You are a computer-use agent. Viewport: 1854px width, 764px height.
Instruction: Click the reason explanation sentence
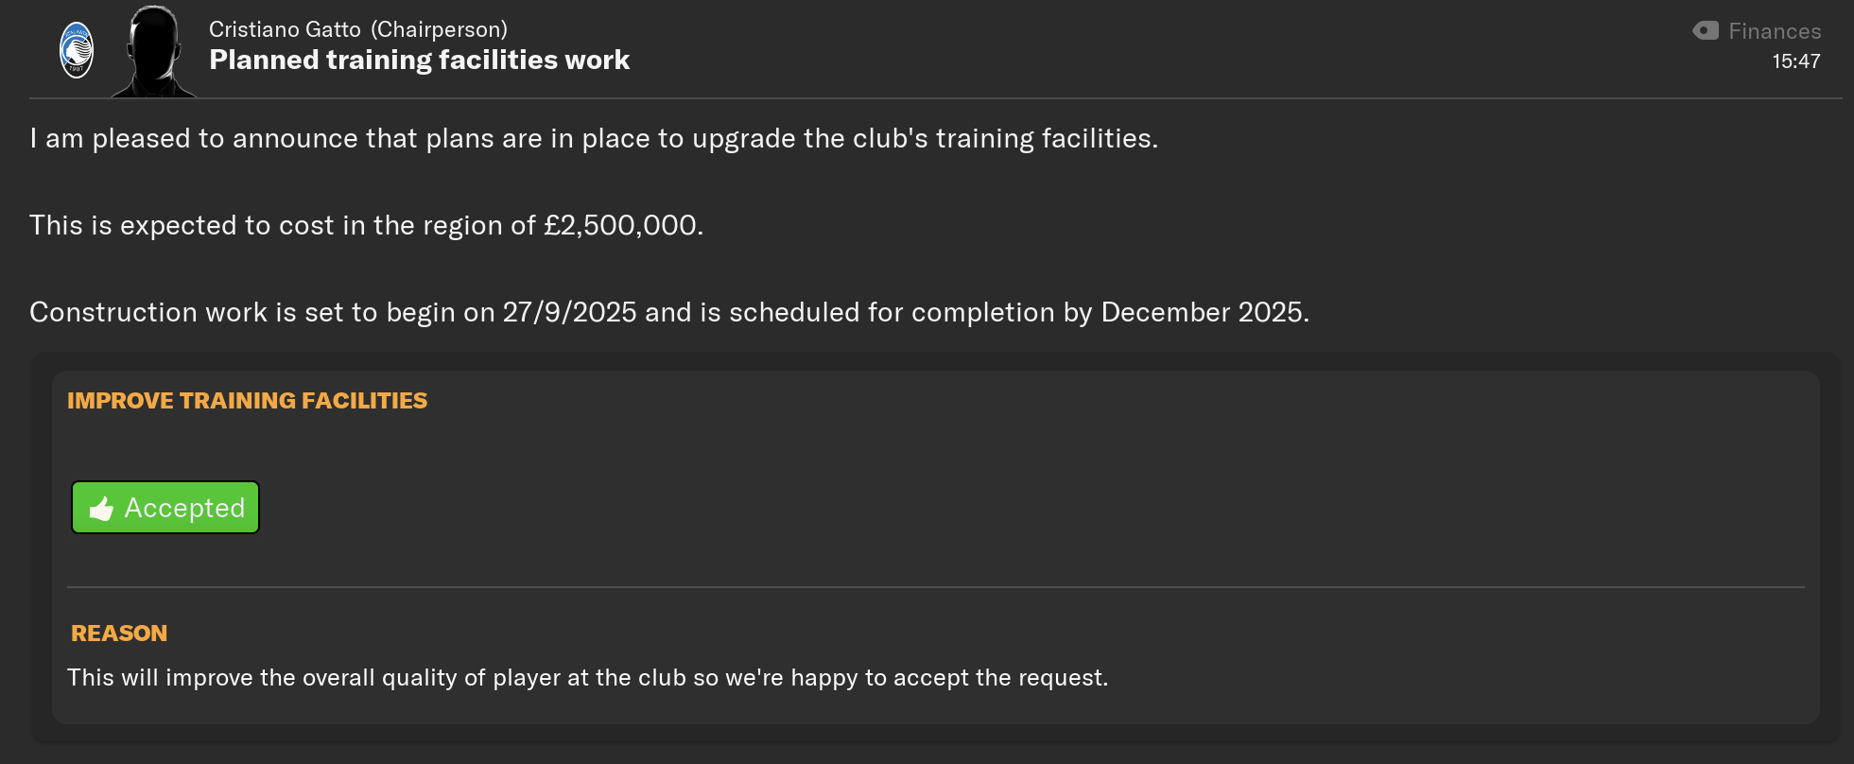(587, 678)
